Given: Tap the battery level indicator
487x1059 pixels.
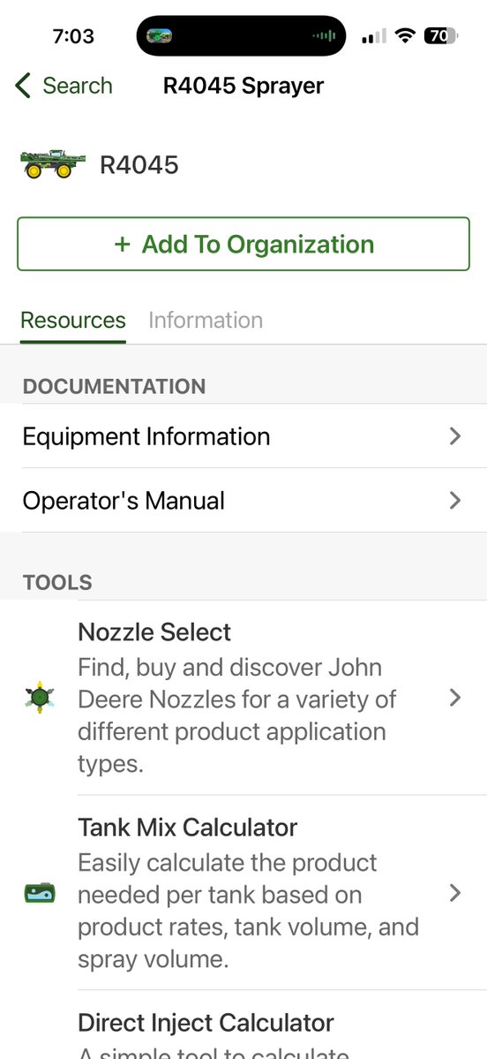Looking at the screenshot, I should click(x=440, y=35).
